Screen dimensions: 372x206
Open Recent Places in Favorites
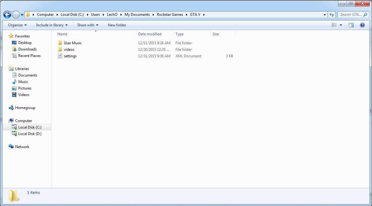tap(29, 56)
